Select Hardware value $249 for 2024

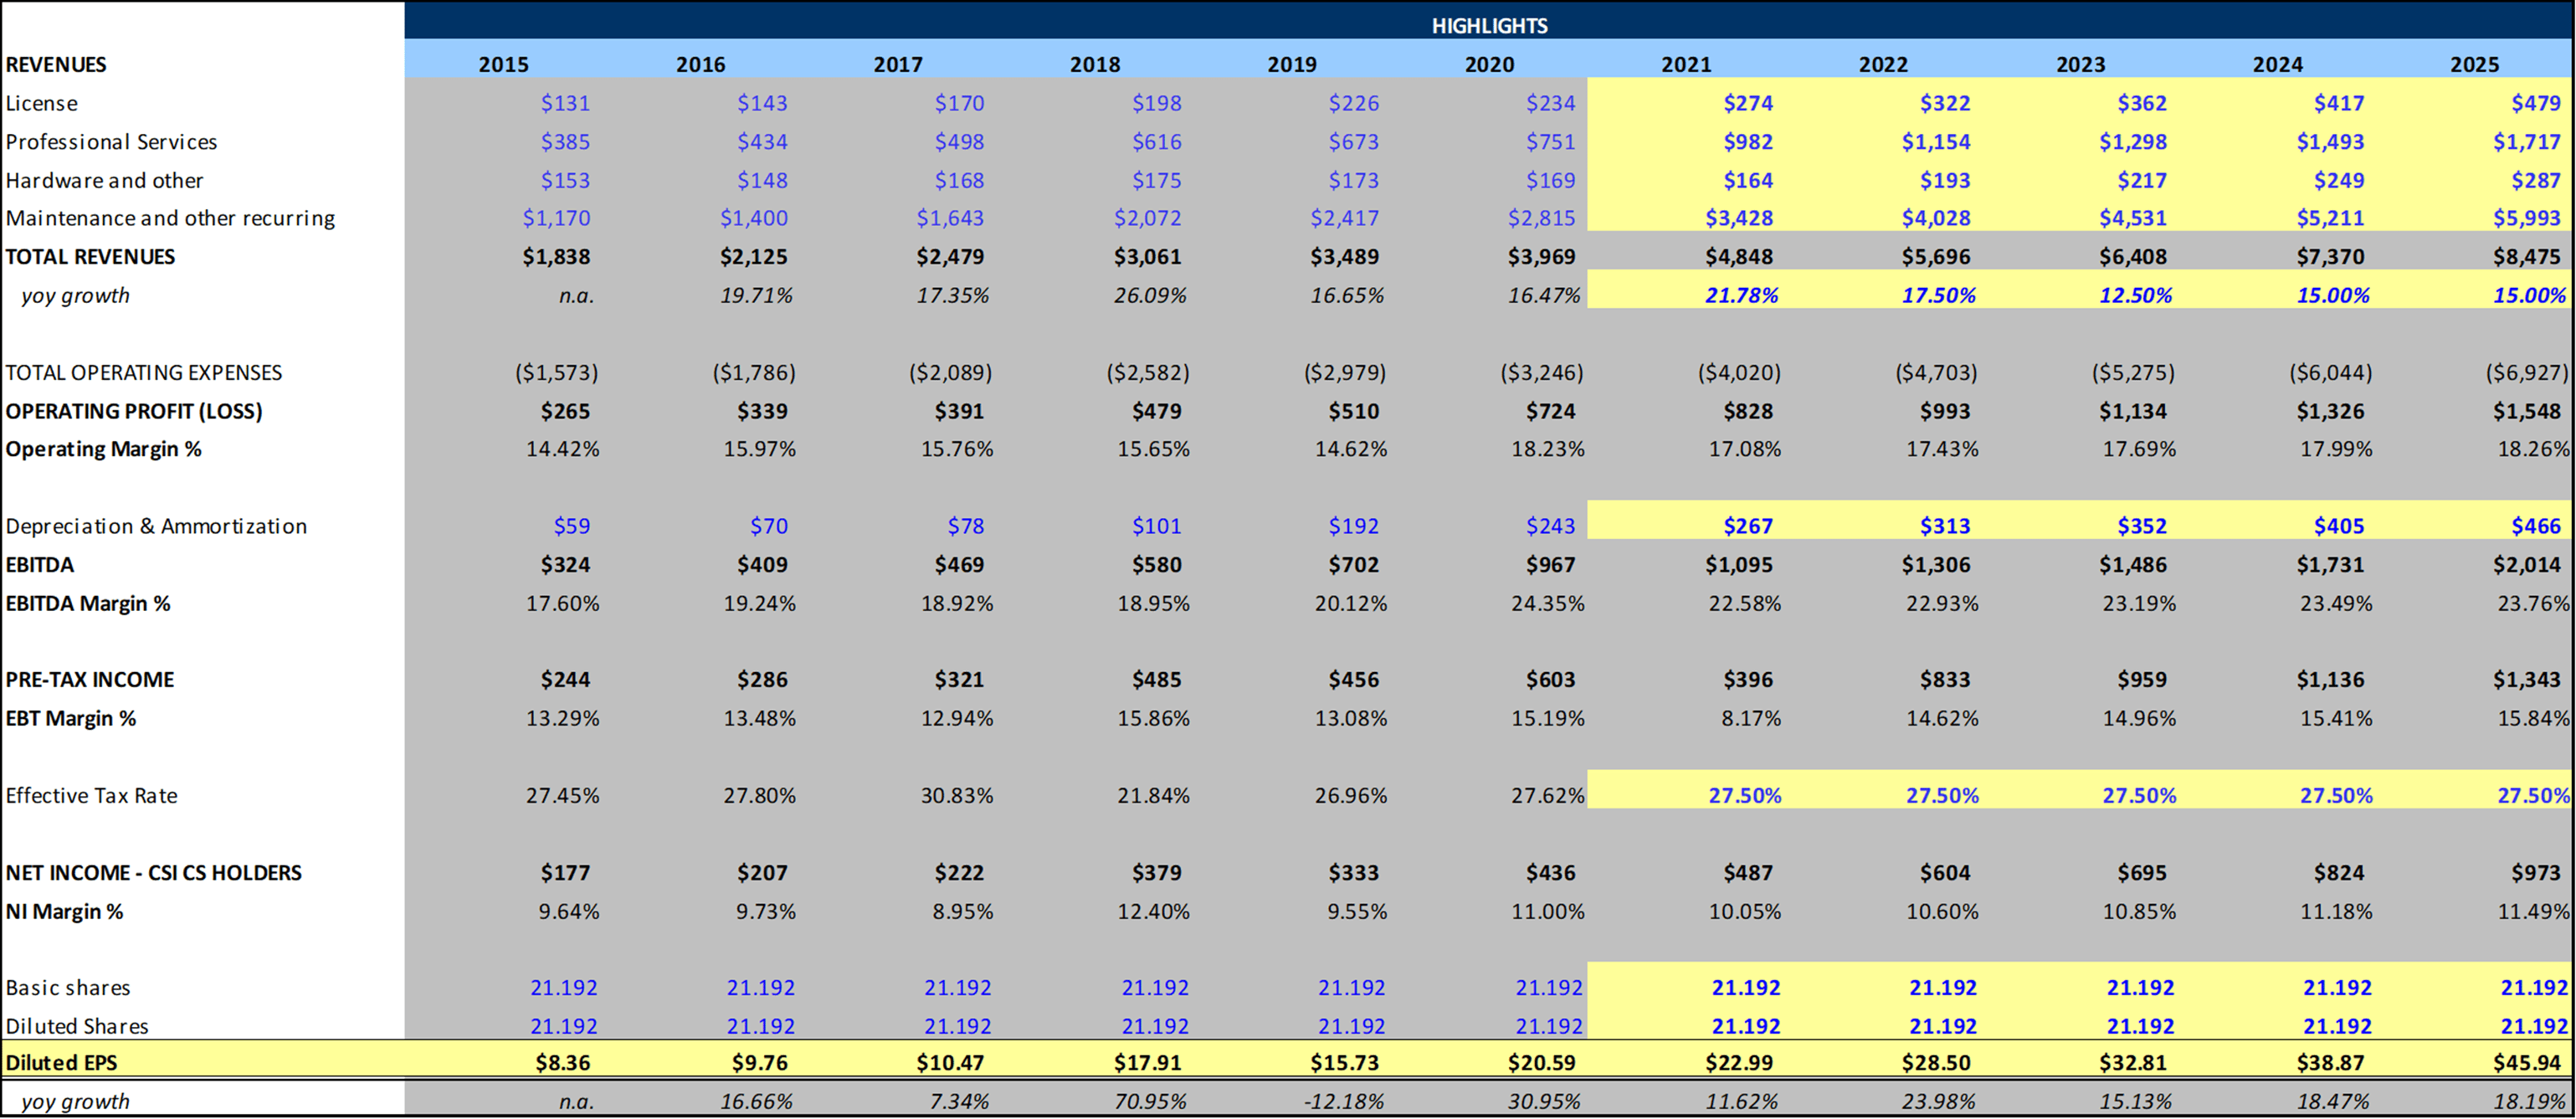pos(2338,181)
